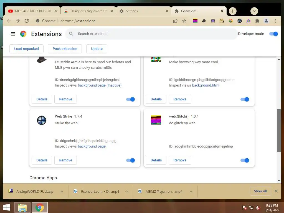
Task: Open the tab search dropdown chevron
Action: (254, 11)
